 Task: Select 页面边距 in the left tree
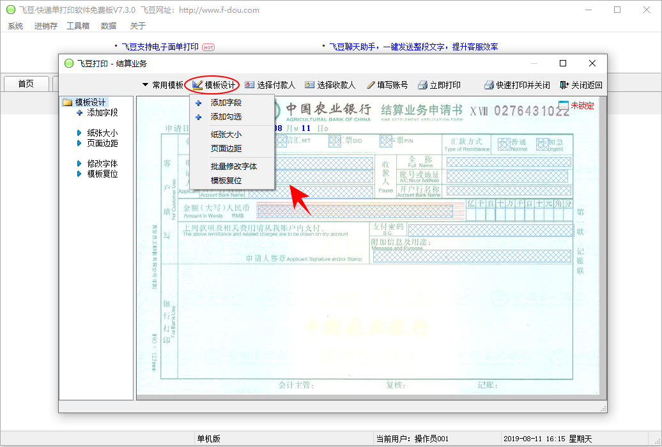[x=102, y=143]
